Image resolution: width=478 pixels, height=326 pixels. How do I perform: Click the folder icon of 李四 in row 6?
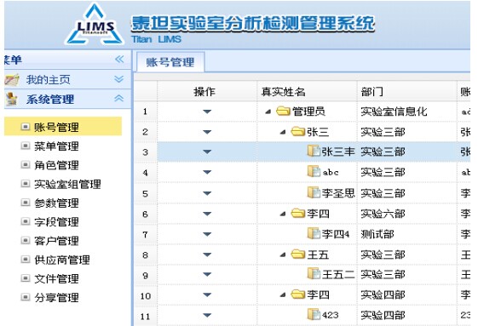tap(298, 214)
